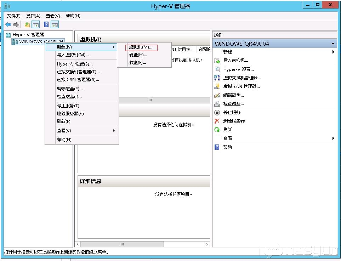The image size is (341, 261).
Task: Go forward with the gray forward arrow
Action: (x=16, y=24)
